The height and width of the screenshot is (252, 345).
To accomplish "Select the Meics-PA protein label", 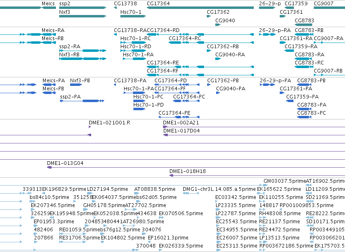I will pyautogui.click(x=54, y=81).
